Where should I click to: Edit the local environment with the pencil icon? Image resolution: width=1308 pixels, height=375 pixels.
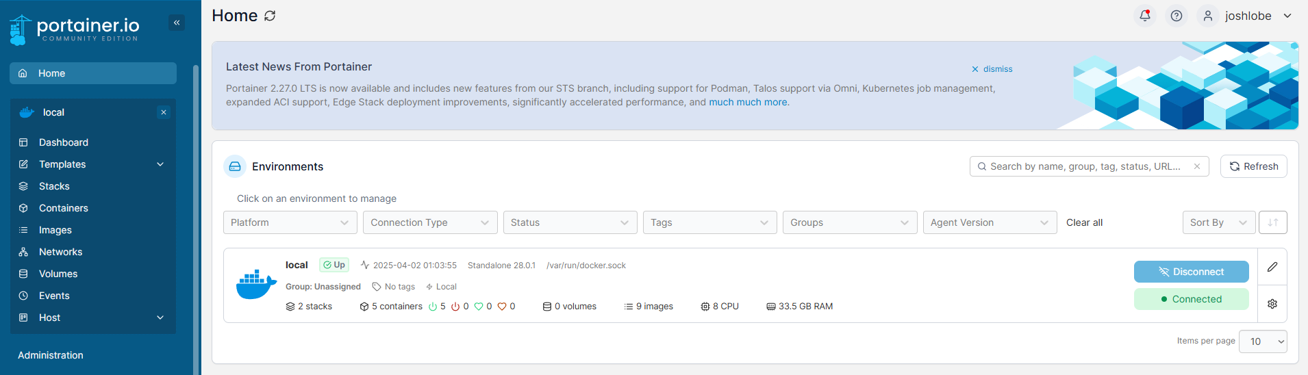click(x=1272, y=267)
